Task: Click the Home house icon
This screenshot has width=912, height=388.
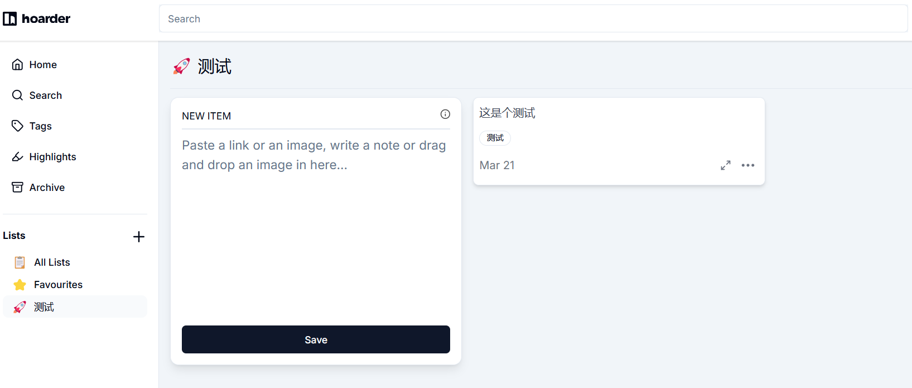Action: [x=17, y=65]
